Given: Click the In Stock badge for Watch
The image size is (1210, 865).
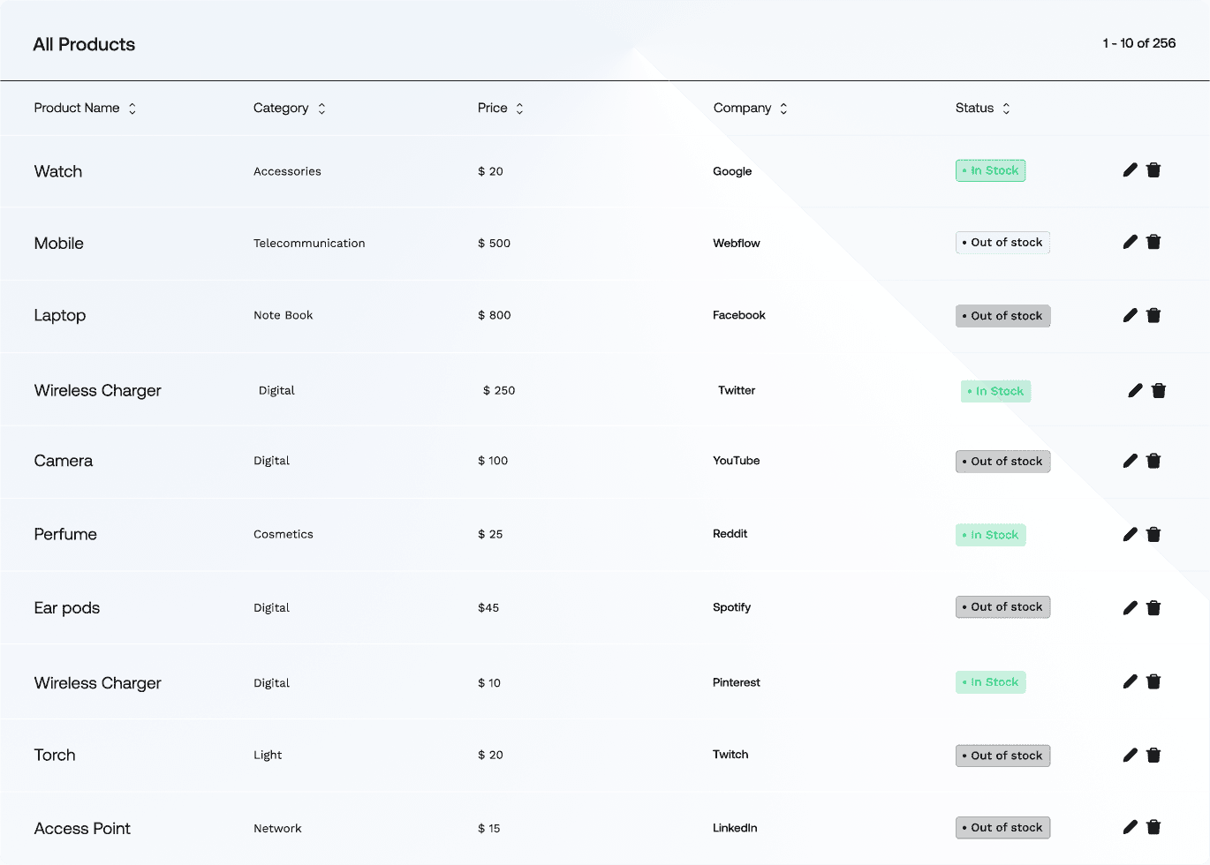Looking at the screenshot, I should pos(990,170).
